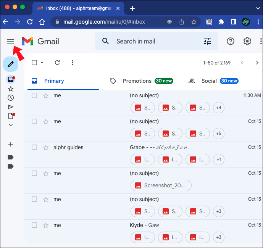Go to newer messages page arrow
Image resolution: width=263 pixels, height=248 pixels.
point(242,63)
